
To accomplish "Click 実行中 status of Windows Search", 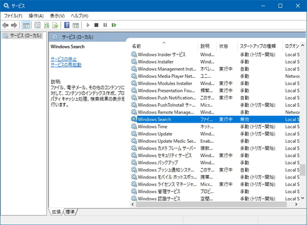I will pyautogui.click(x=226, y=120).
